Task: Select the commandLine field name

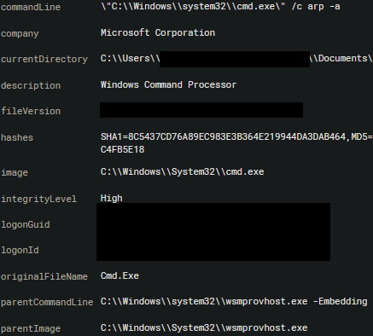Action: [31, 7]
